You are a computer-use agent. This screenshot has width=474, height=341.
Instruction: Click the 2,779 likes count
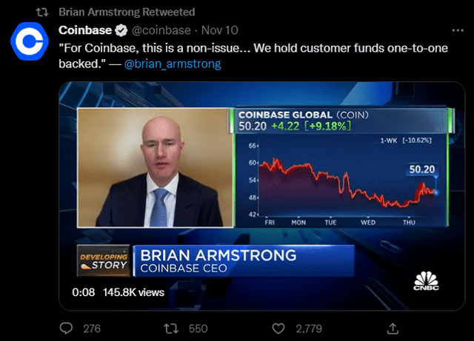[x=309, y=328]
